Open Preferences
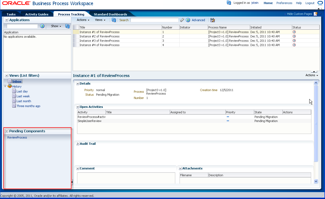The image size is (325, 199). 284,3
